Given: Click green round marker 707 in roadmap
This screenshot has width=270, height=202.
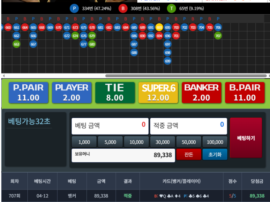Looking at the screenshot, I should pyautogui.click(x=218, y=35).
